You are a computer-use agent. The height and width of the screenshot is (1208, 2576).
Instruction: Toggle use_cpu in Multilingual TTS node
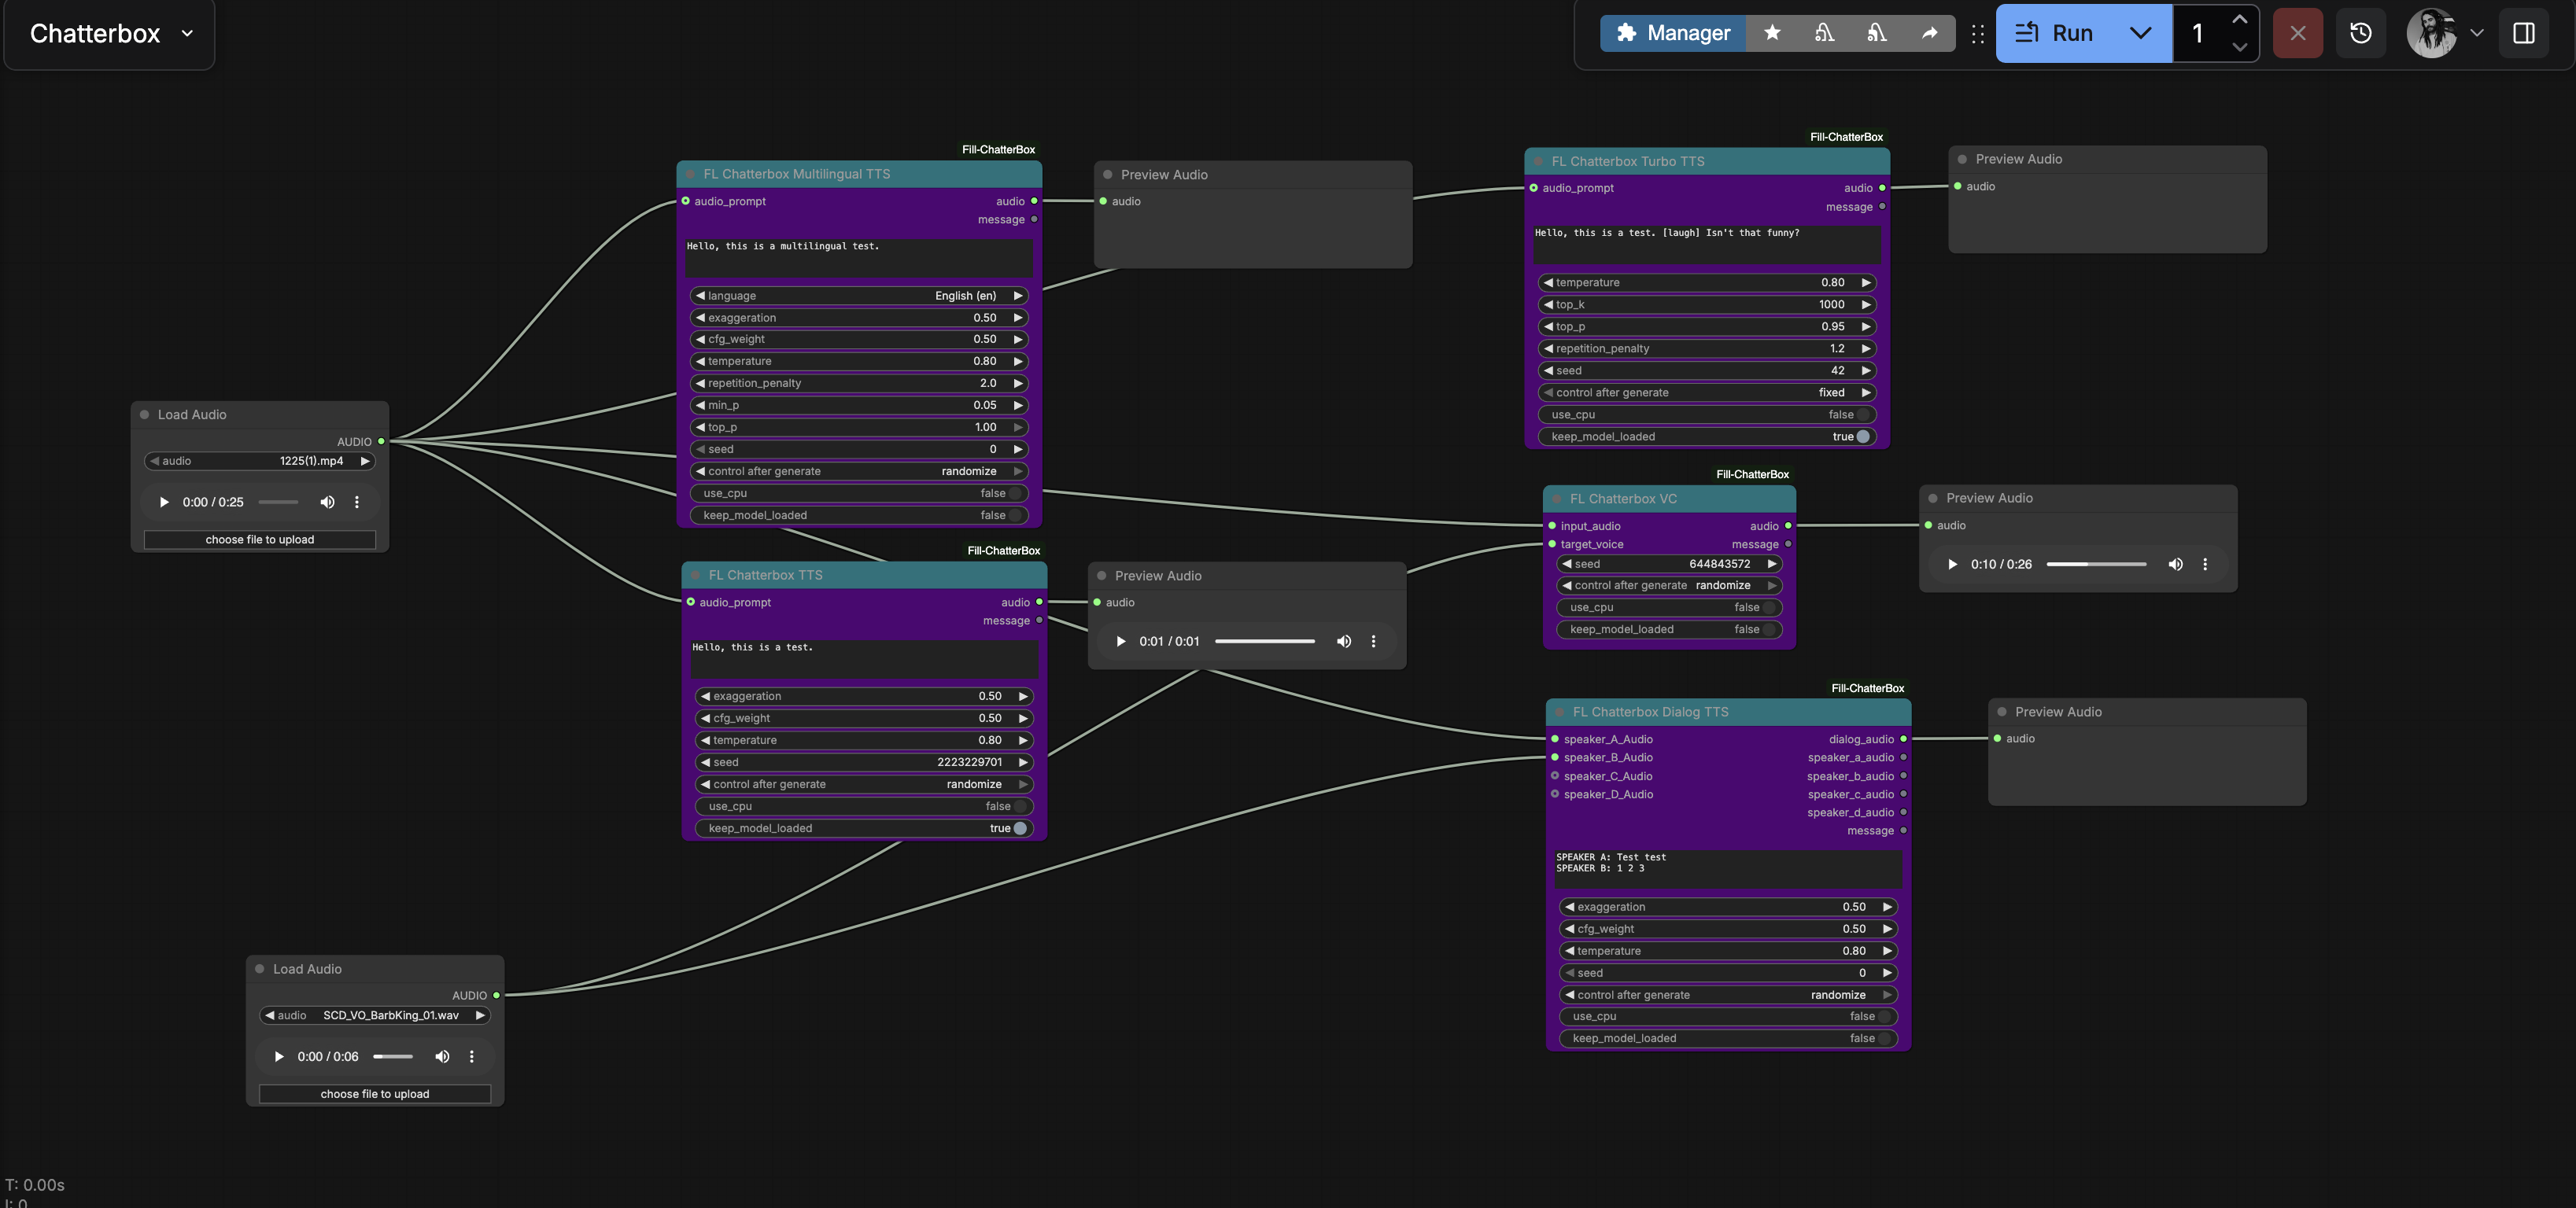(859, 494)
